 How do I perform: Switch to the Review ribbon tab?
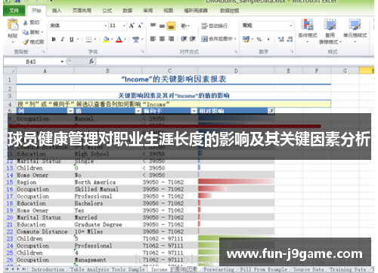(148, 11)
